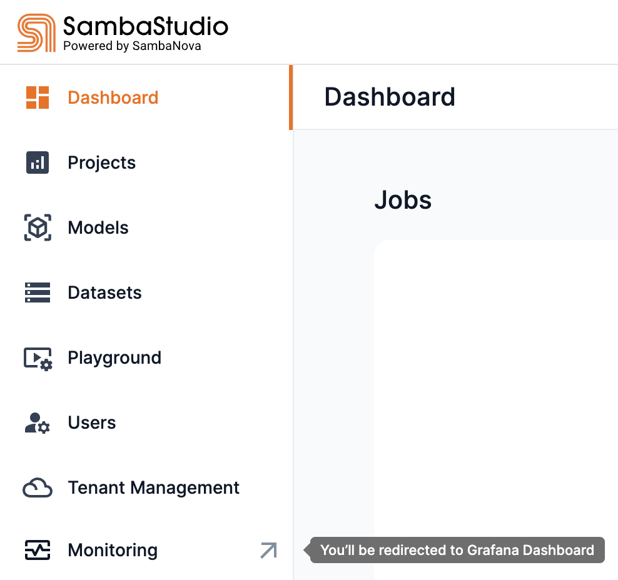The width and height of the screenshot is (618, 580).
Task: Go to the Playground section
Action: [x=114, y=357]
